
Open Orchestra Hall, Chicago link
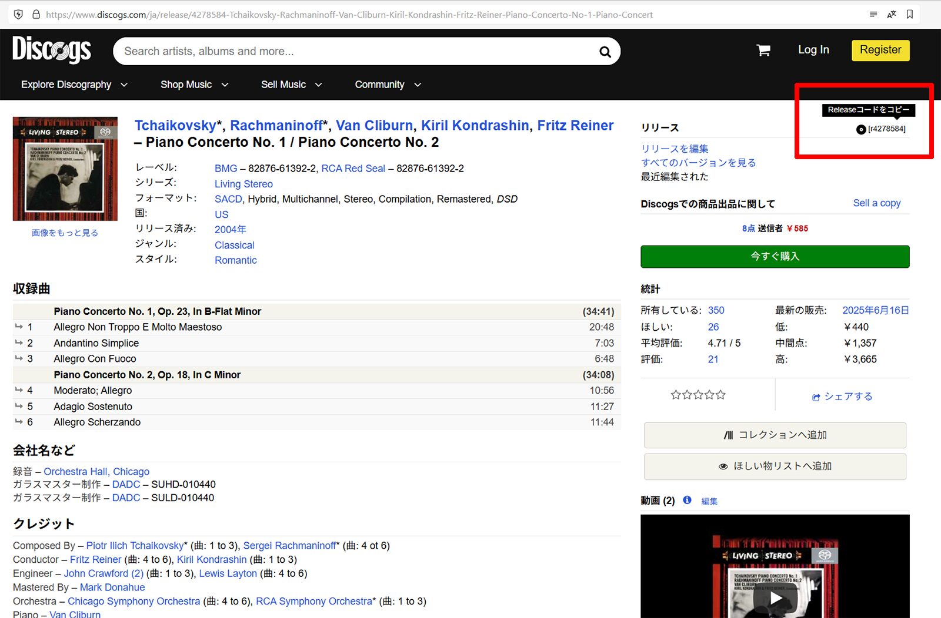click(96, 472)
